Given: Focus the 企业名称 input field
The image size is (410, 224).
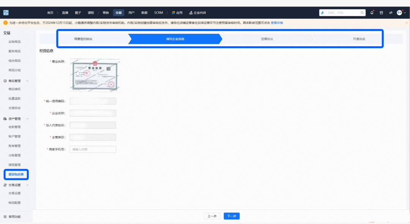Looking at the screenshot, I should [93, 113].
